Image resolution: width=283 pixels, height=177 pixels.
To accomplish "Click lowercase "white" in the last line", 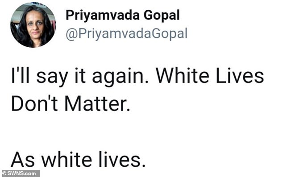I will [x=67, y=159].
